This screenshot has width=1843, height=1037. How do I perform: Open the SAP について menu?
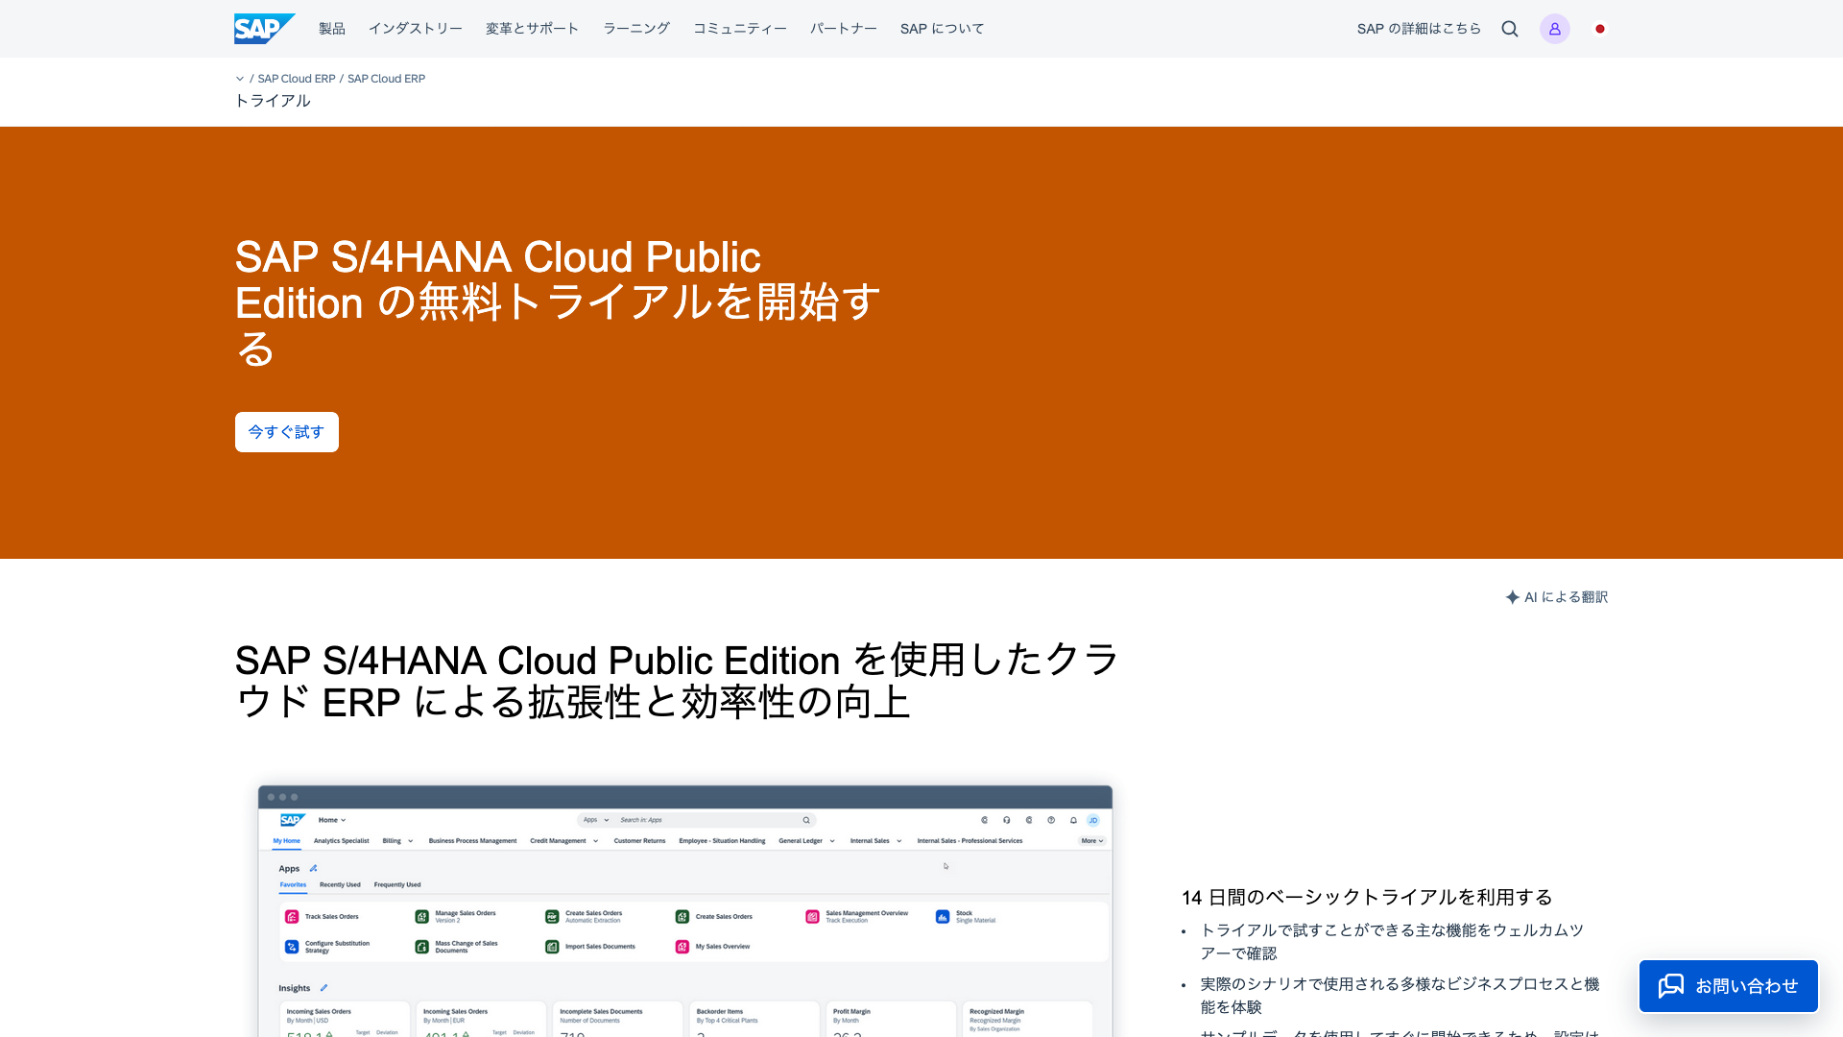[942, 29]
